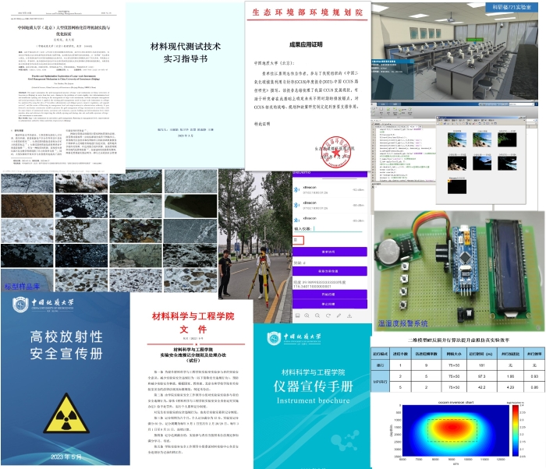Click the save icon in phone app toolbar
Image resolution: width=546 pixels, height=469 pixels.
point(298,316)
